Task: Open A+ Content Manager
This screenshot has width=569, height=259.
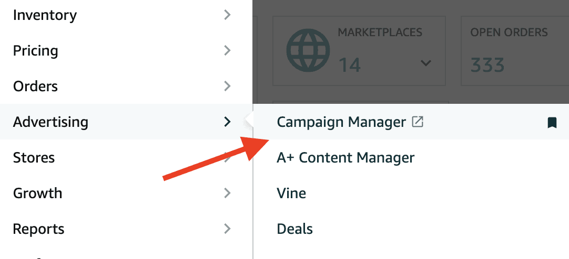Action: coord(346,158)
